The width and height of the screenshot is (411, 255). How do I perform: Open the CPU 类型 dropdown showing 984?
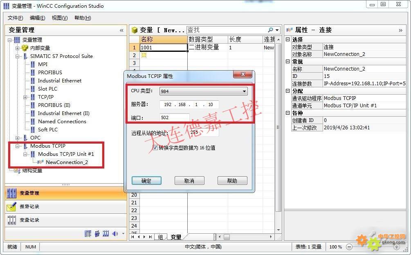tap(203, 91)
